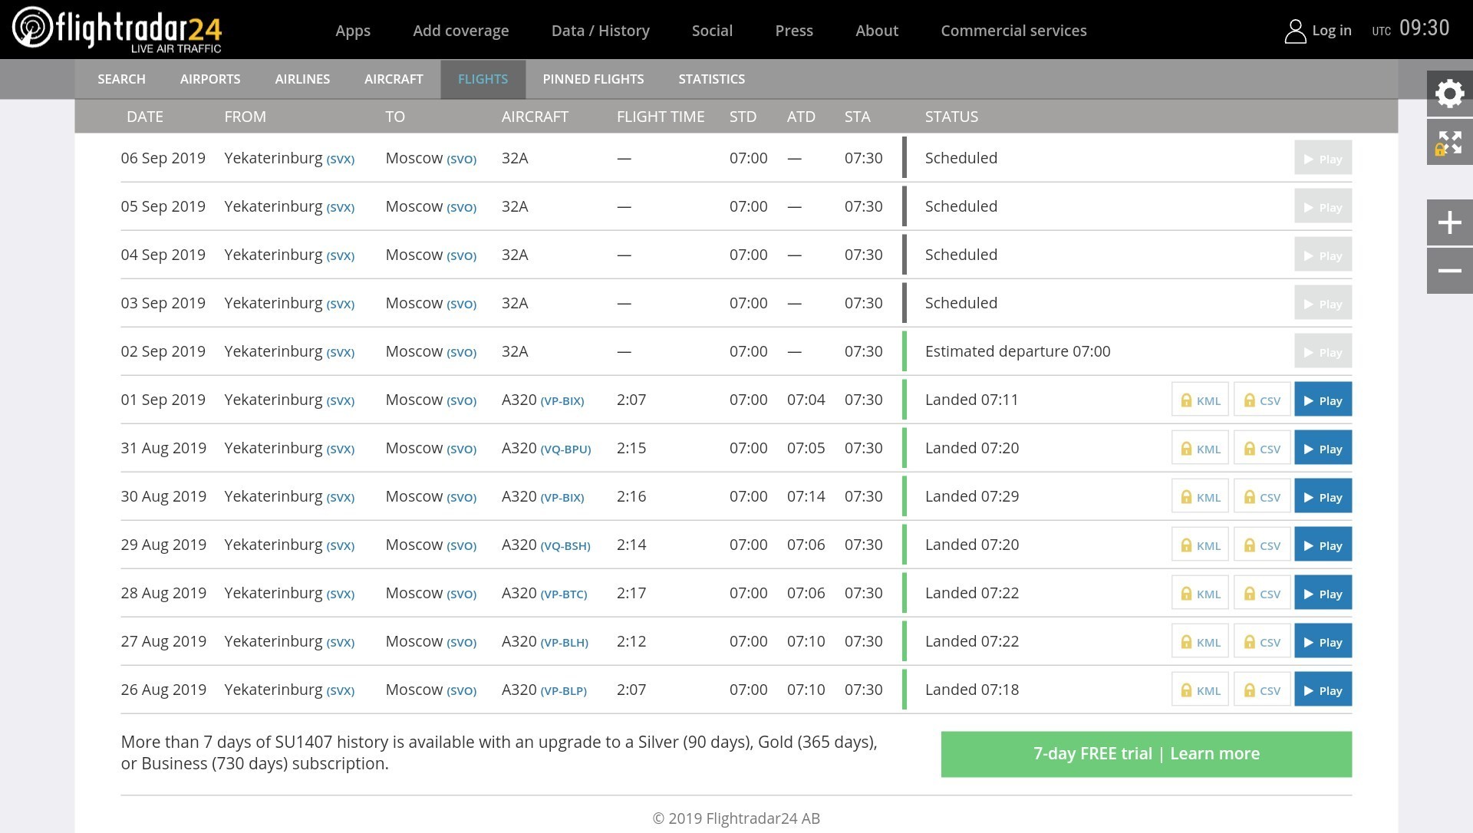Open aircraft VP-BIX link on 01 Sep
Screen dimensions: 1473x833
[562, 401]
